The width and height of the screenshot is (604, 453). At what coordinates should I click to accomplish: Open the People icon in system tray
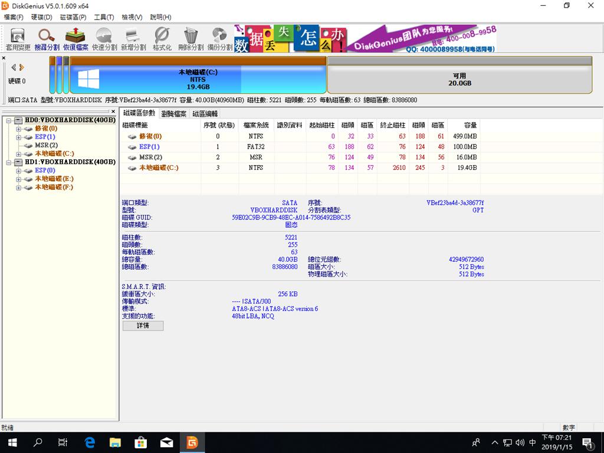[x=476, y=442]
